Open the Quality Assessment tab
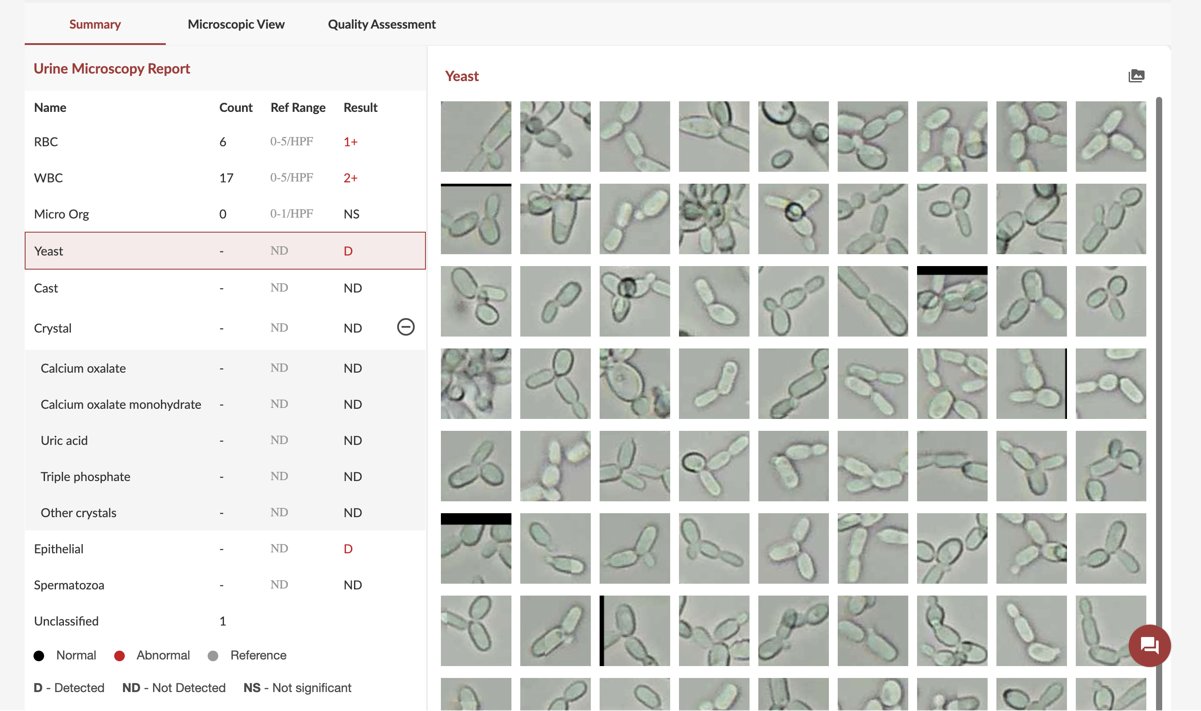Viewport: 1201px width, 711px height. pos(382,24)
